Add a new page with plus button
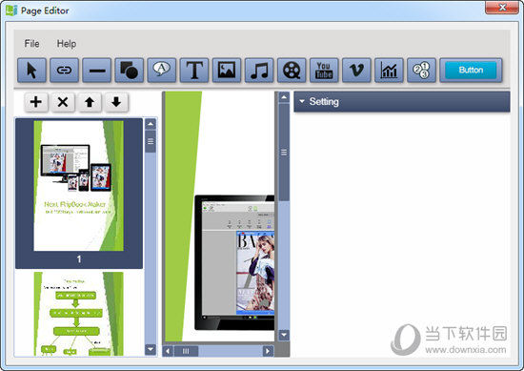Viewport: 524px width, 371px height. pos(36,102)
